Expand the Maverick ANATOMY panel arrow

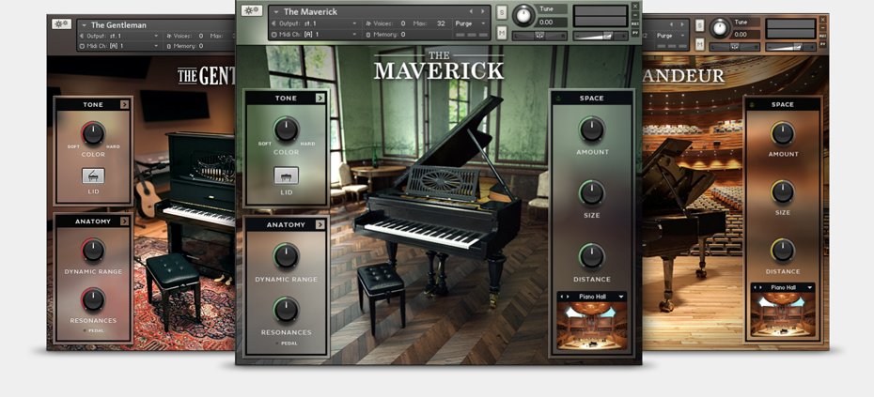point(320,224)
